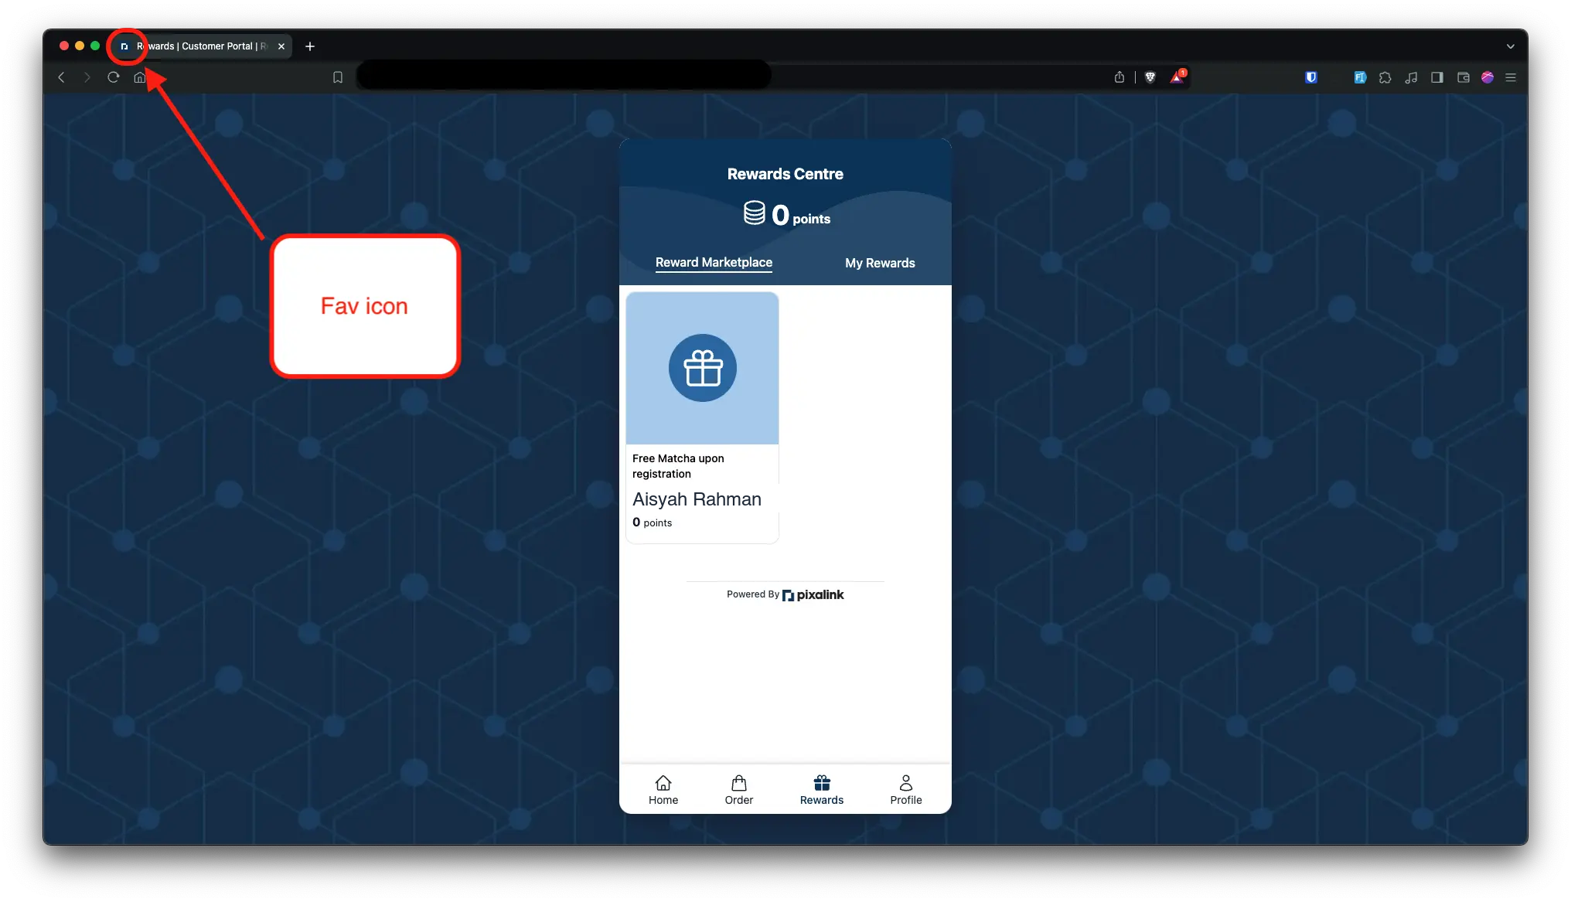The width and height of the screenshot is (1571, 902).
Task: Go back using the browser back arrow
Action: [x=62, y=77]
